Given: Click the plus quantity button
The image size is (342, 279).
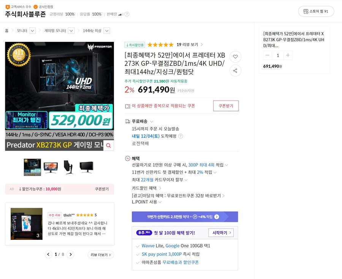Looking at the screenshot, I should click(x=288, y=55).
